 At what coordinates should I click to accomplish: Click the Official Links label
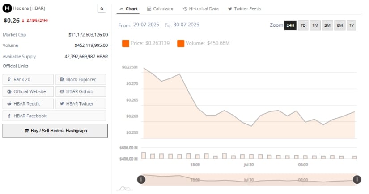click(x=16, y=66)
